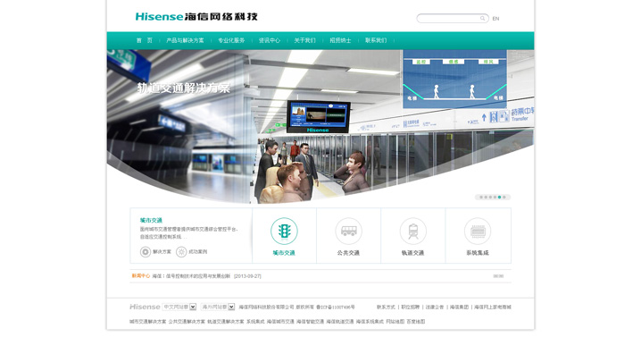This screenshot has width=641, height=337.
Task: Open the 产品与解决方案 menu
Action: [185, 40]
